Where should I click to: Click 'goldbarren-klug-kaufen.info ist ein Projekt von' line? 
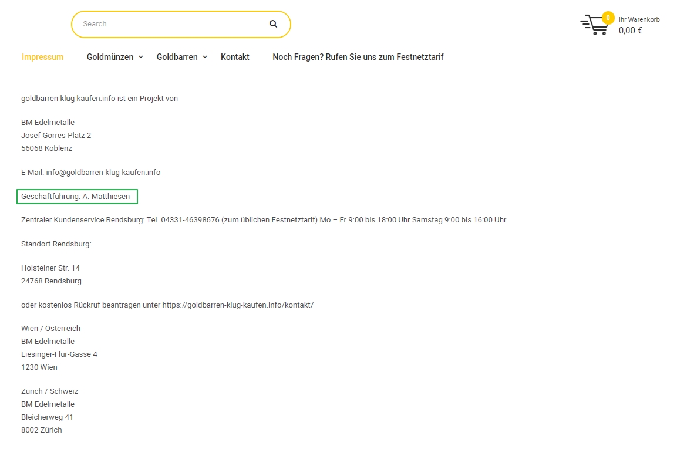click(x=99, y=99)
